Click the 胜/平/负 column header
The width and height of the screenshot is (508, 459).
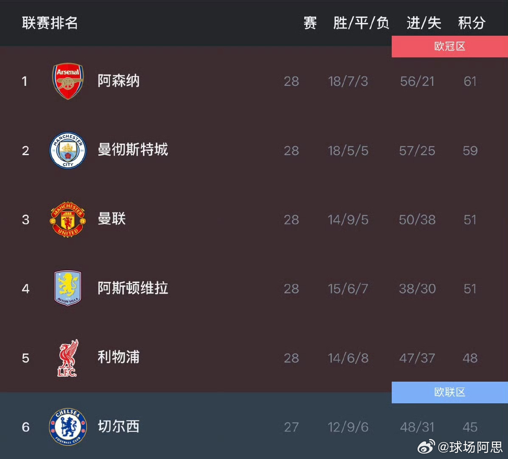(361, 23)
